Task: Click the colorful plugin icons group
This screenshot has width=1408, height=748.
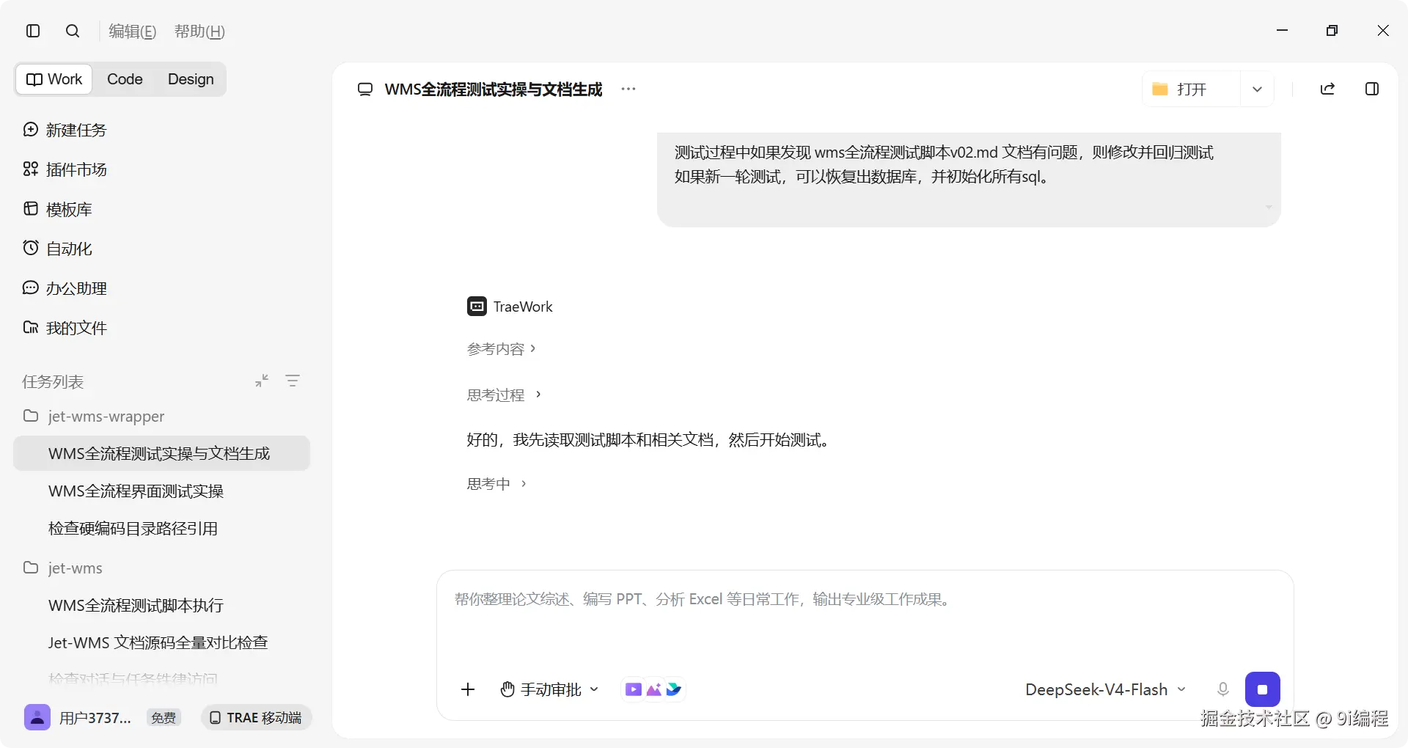Action: click(653, 689)
